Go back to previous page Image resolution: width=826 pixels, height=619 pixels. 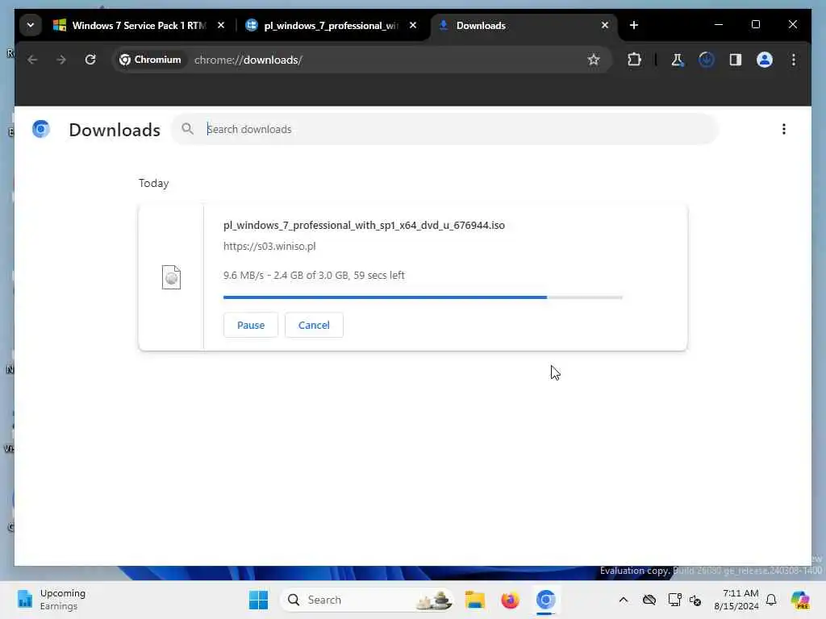pos(32,60)
